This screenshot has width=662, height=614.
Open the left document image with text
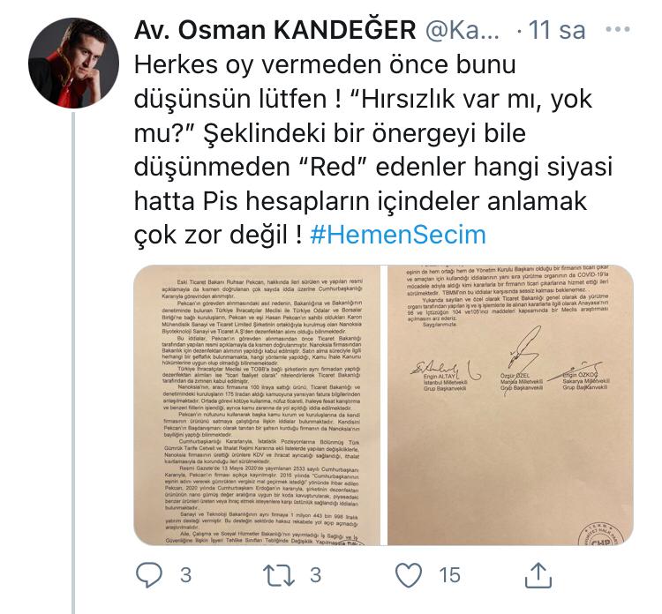point(257,405)
